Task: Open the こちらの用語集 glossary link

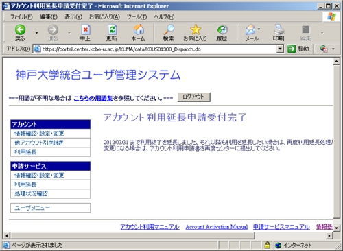Action: (x=93, y=98)
